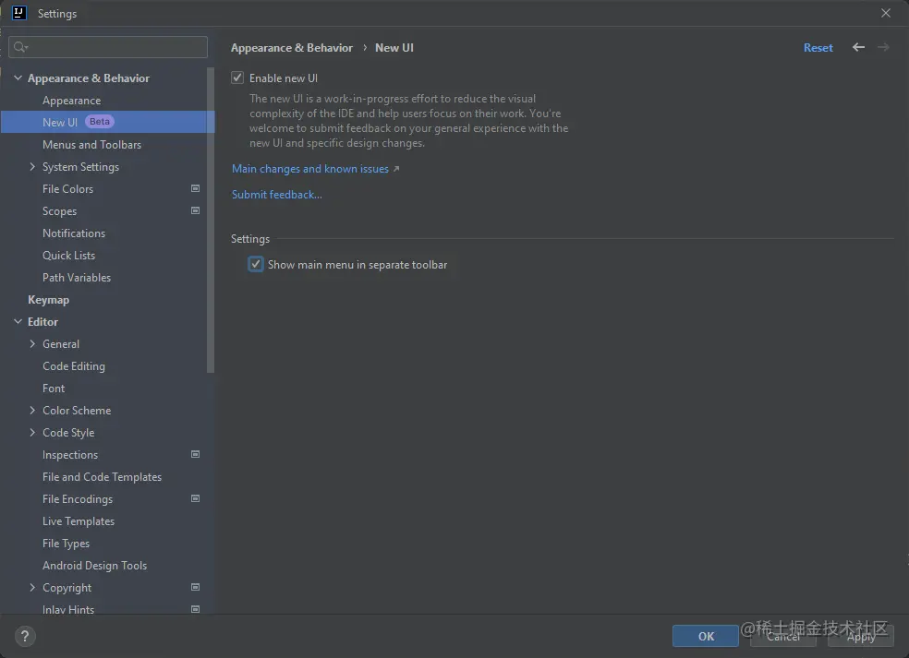Close the Settings dialog
The height and width of the screenshot is (658, 909).
tap(885, 13)
